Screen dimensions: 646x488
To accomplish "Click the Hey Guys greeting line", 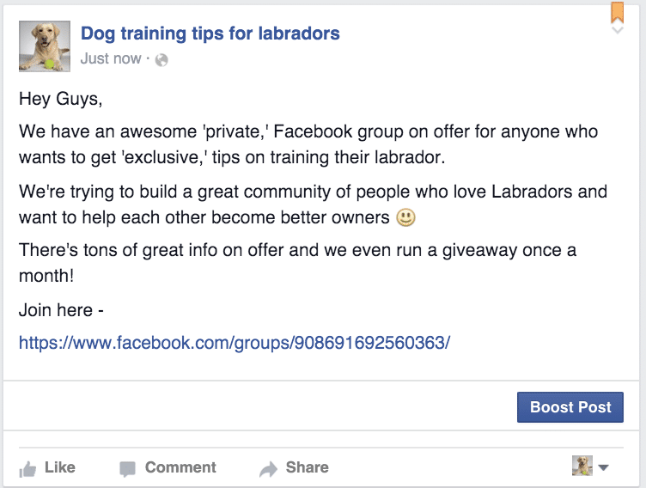I will coord(60,100).
